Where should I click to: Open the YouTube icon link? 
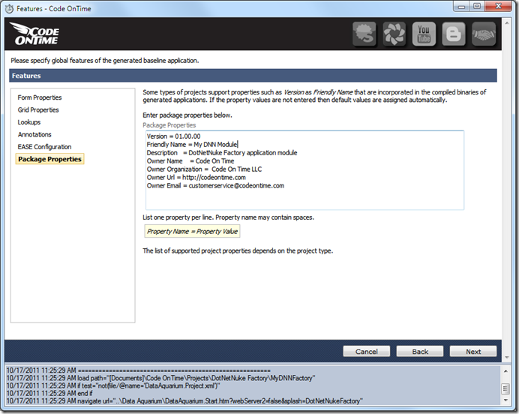click(x=424, y=34)
